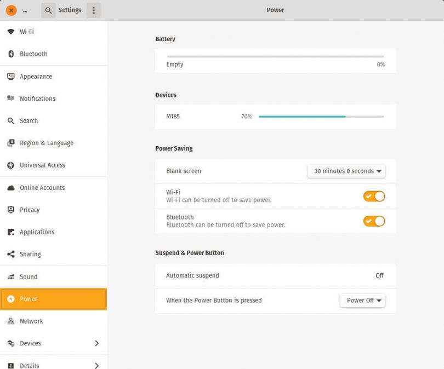Select the Wi-Fi icon in the sidebar

click(x=10, y=32)
